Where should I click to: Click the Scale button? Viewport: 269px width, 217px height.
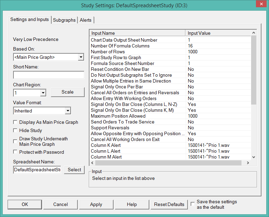(x=67, y=92)
